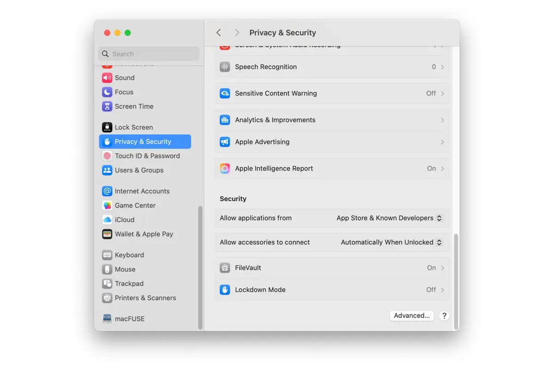Image resolution: width=554 pixels, height=369 pixels.
Task: Go to Touch ID & Password pane
Action: click(x=145, y=156)
